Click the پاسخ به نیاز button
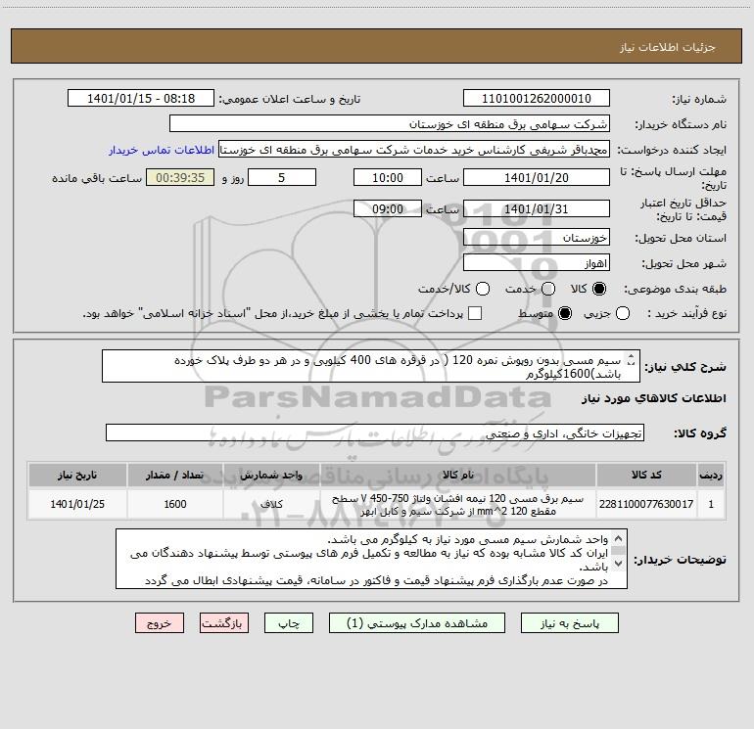This screenshot has width=754, height=729. point(570,623)
